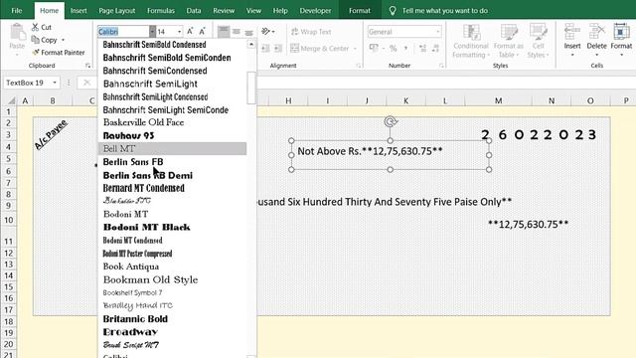The width and height of the screenshot is (636, 358).
Task: Activate the Format Painter tool
Action: click(x=59, y=53)
